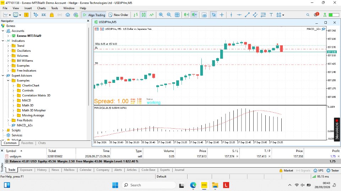Open the toolbar search magnifier

point(308,15)
